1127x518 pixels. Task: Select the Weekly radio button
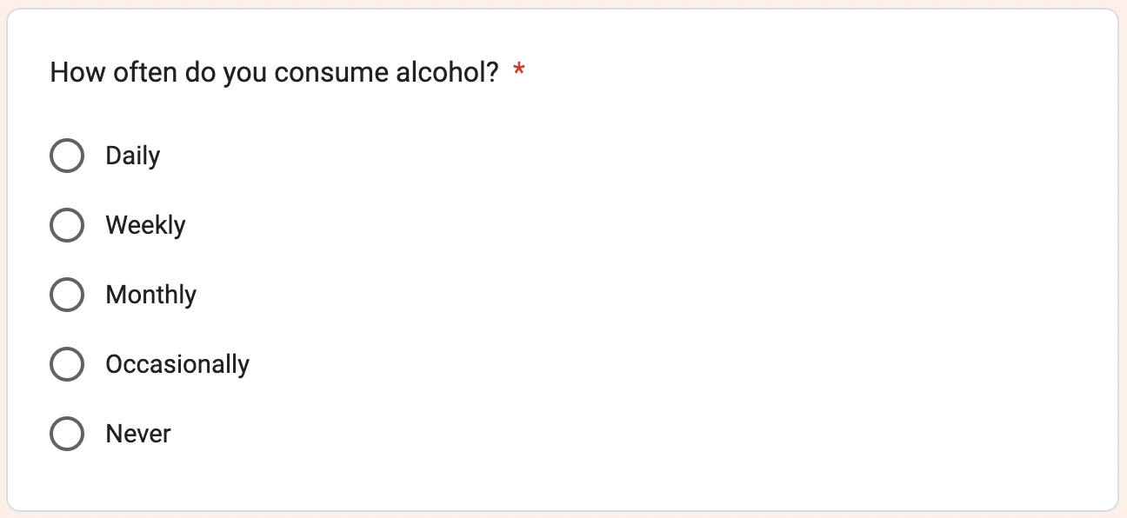(67, 226)
